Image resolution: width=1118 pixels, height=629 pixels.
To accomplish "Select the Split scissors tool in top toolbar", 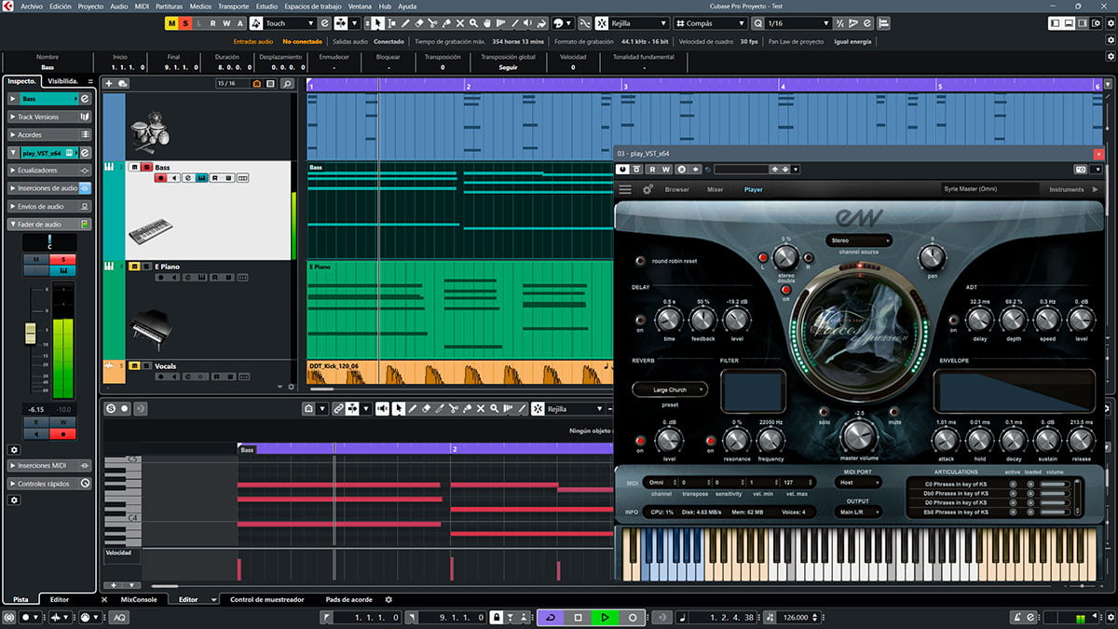I will 433,22.
